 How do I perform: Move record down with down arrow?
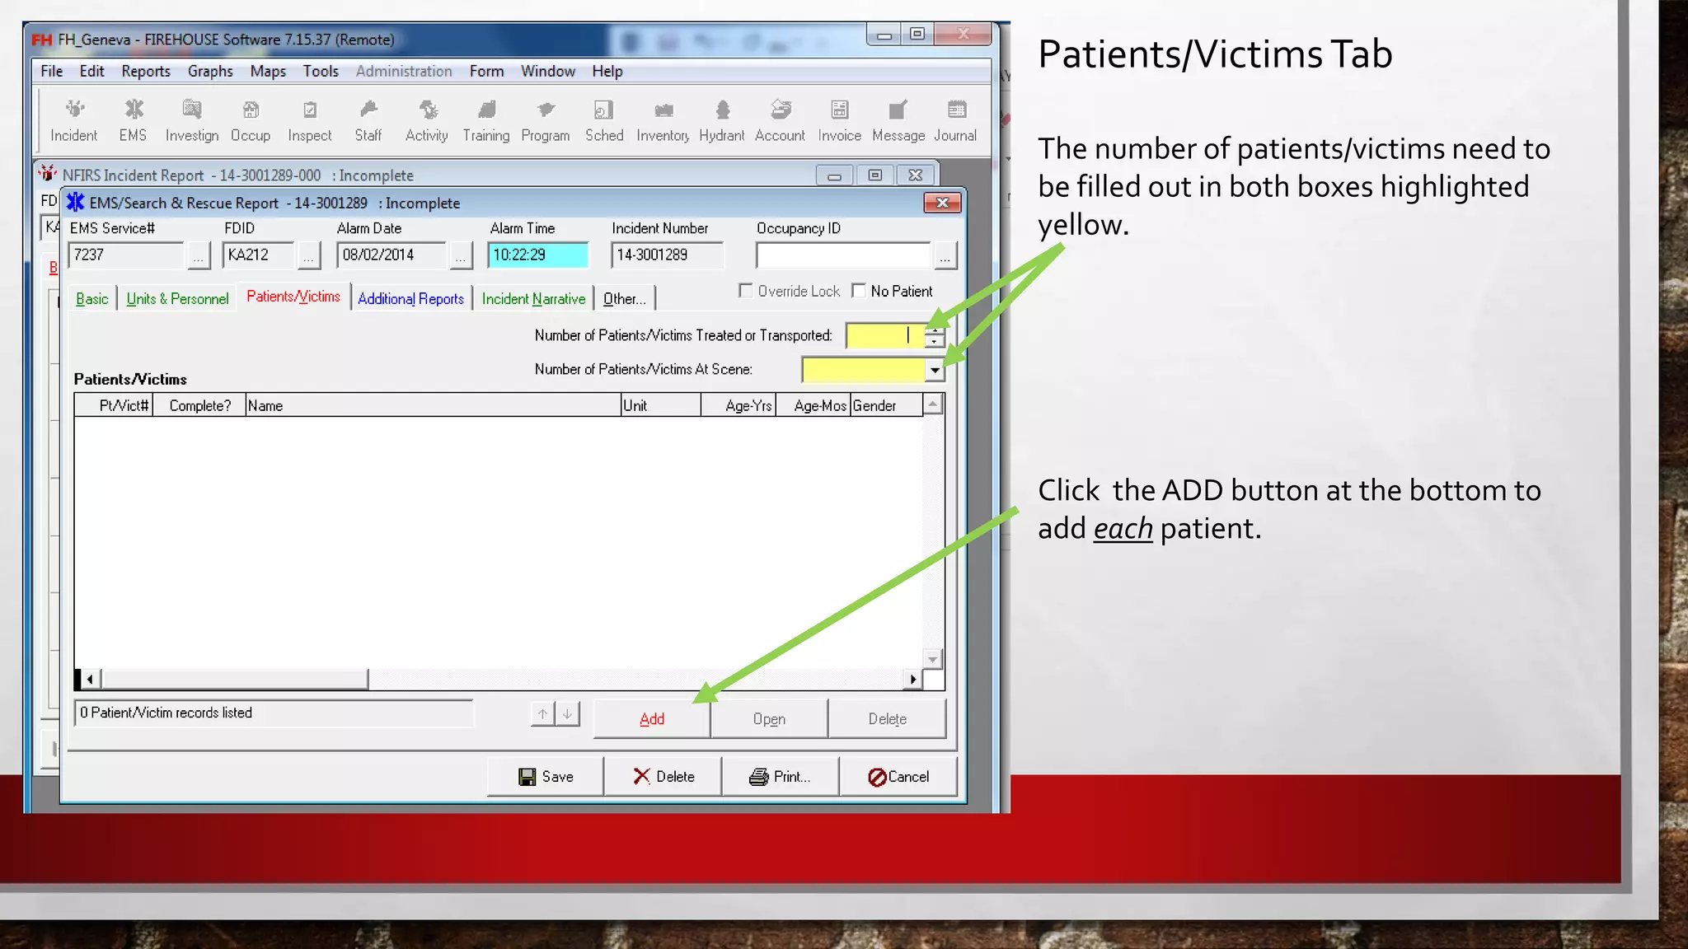[567, 714]
